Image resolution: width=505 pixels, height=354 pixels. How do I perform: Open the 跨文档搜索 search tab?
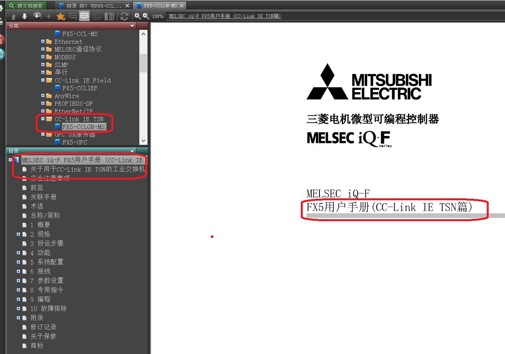point(26,6)
